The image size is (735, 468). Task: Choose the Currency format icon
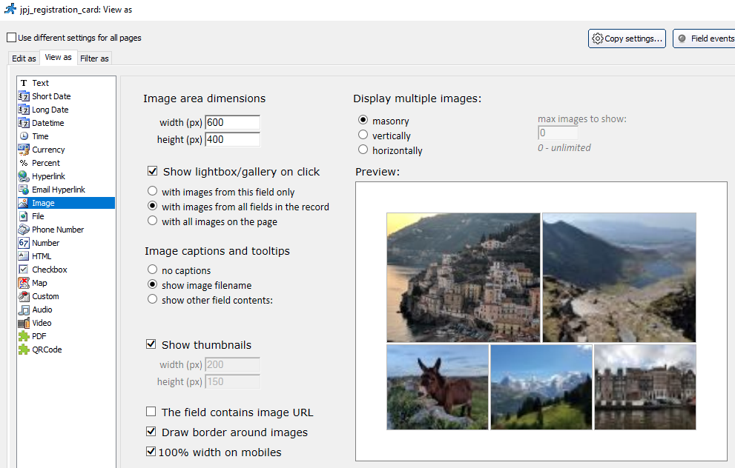click(x=24, y=150)
